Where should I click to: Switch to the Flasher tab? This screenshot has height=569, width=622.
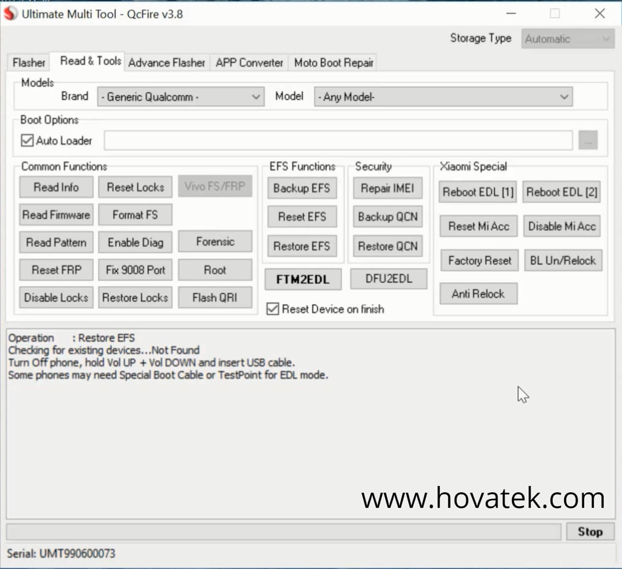tap(29, 63)
